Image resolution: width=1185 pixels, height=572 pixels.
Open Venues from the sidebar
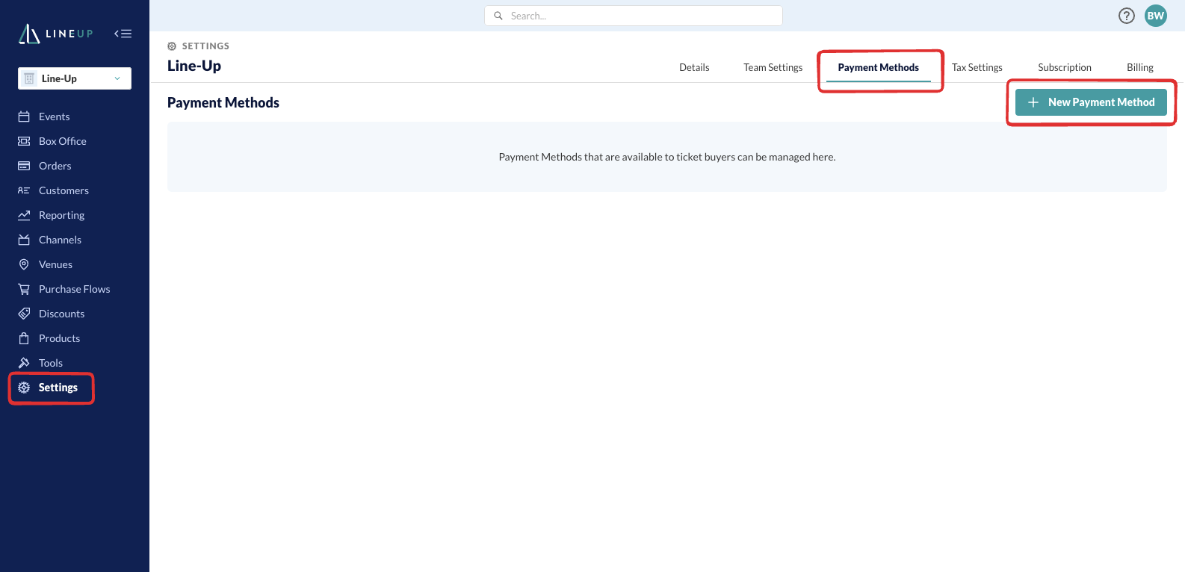55,264
